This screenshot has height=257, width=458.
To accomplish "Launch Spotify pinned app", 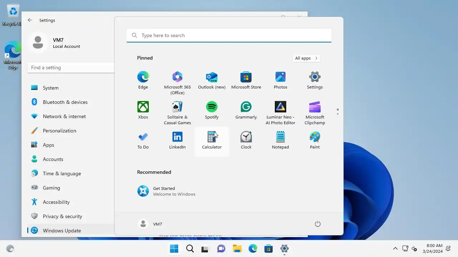I will [211, 111].
